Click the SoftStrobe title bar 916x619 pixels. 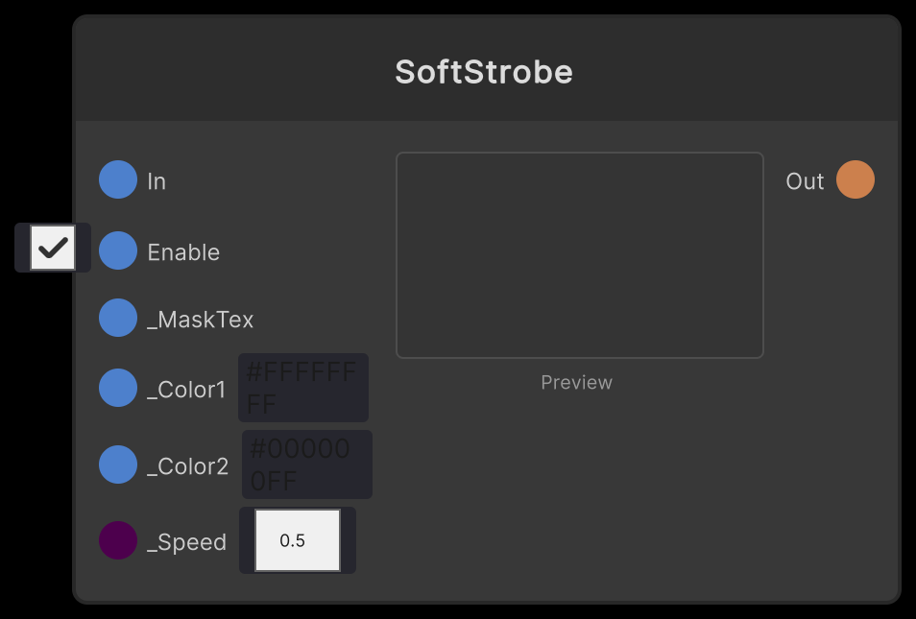484,71
